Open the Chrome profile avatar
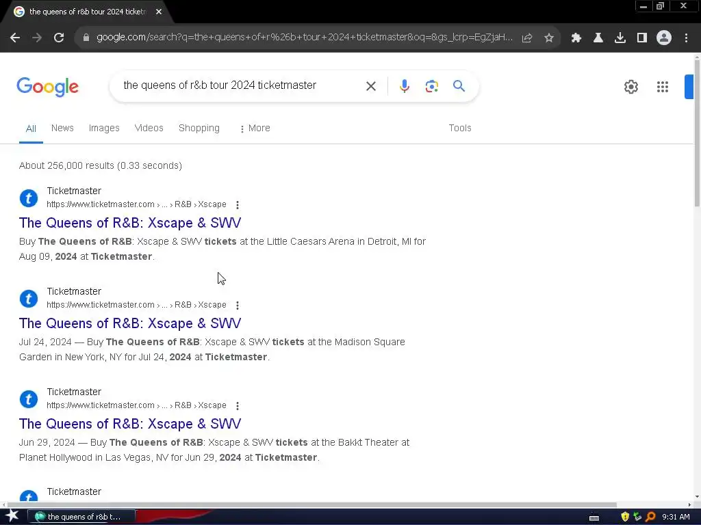The width and height of the screenshot is (701, 525). (x=664, y=38)
